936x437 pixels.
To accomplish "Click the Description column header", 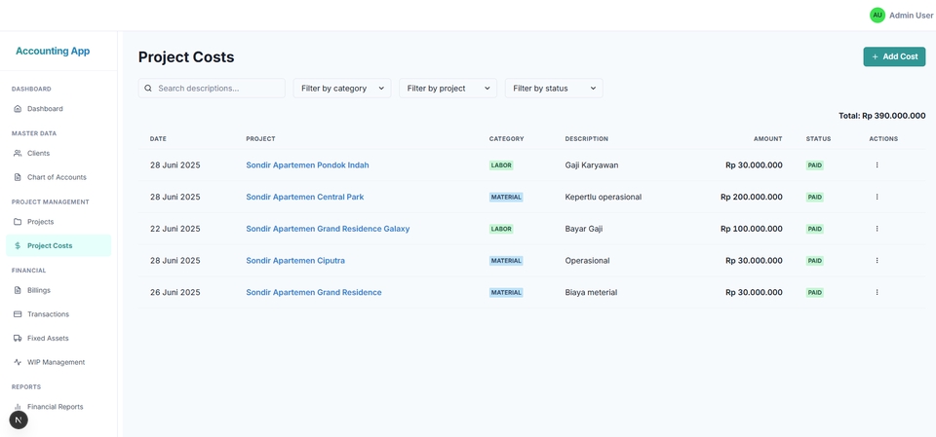I will 587,139.
